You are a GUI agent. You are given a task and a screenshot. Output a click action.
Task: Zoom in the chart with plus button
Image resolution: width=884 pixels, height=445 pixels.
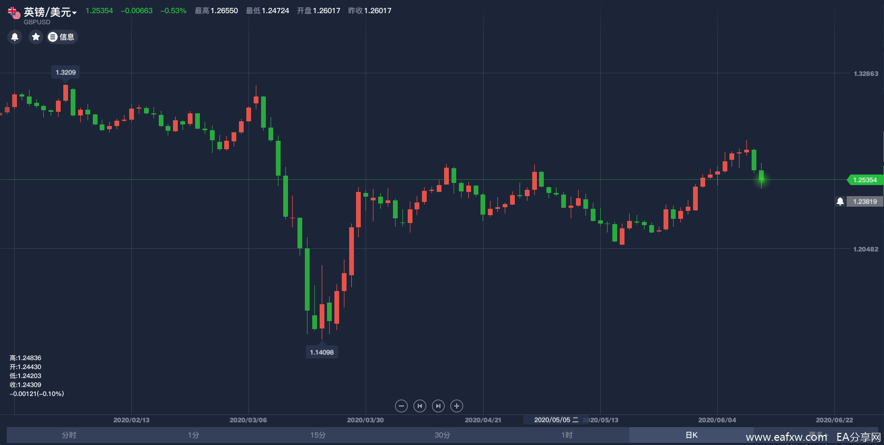click(x=457, y=406)
